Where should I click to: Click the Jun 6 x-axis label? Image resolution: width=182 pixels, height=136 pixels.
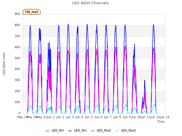coord(98,117)
